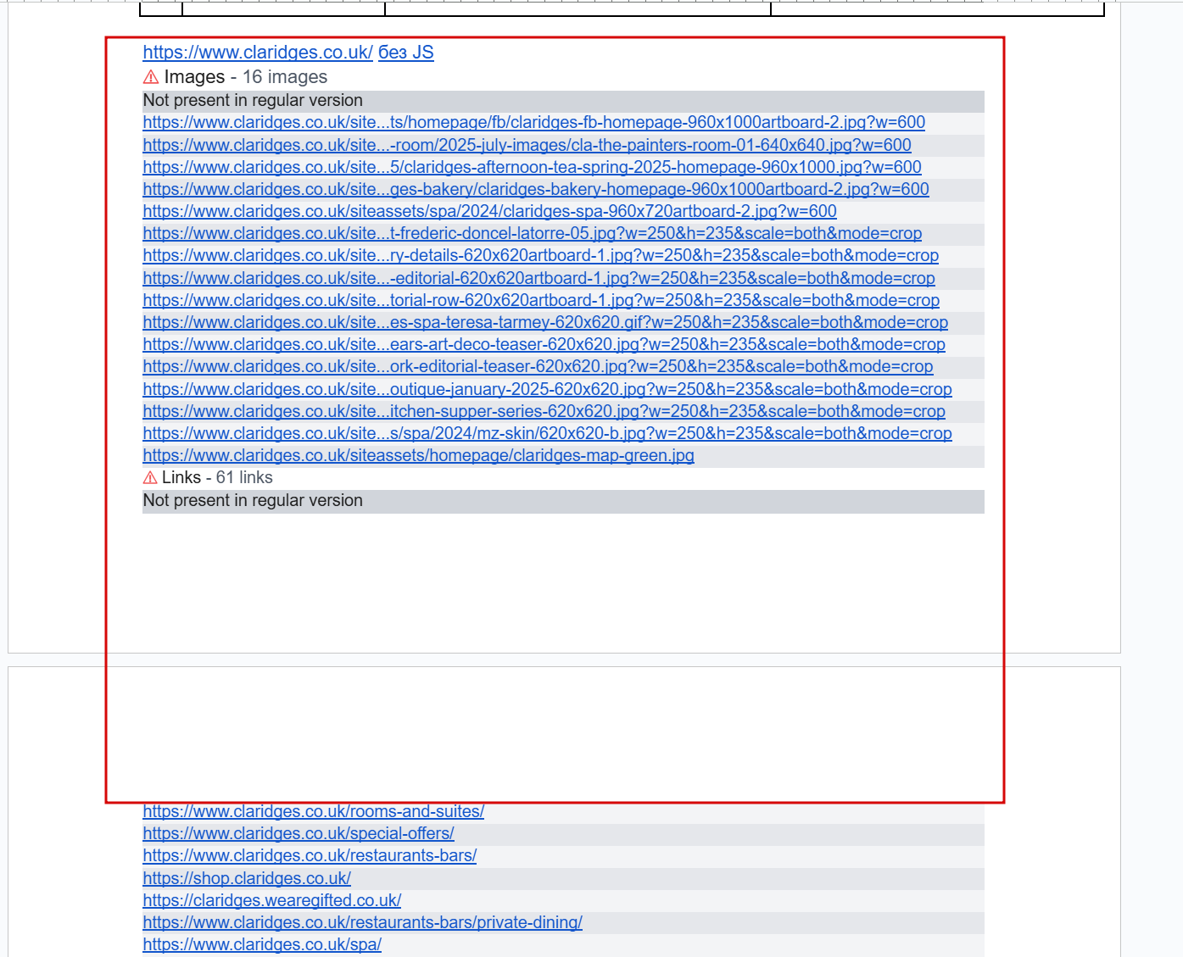
Task: Click 'Not present in regular version' under Links
Action: [x=253, y=501]
